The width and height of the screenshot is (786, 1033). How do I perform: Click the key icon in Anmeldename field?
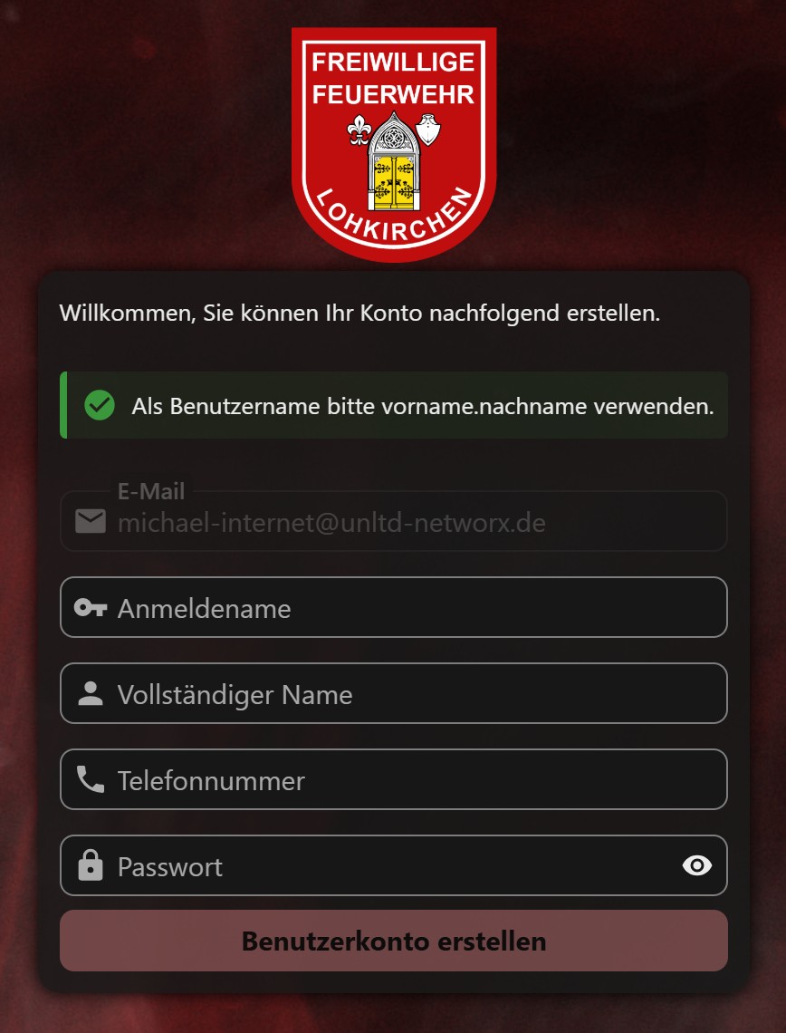(x=91, y=607)
